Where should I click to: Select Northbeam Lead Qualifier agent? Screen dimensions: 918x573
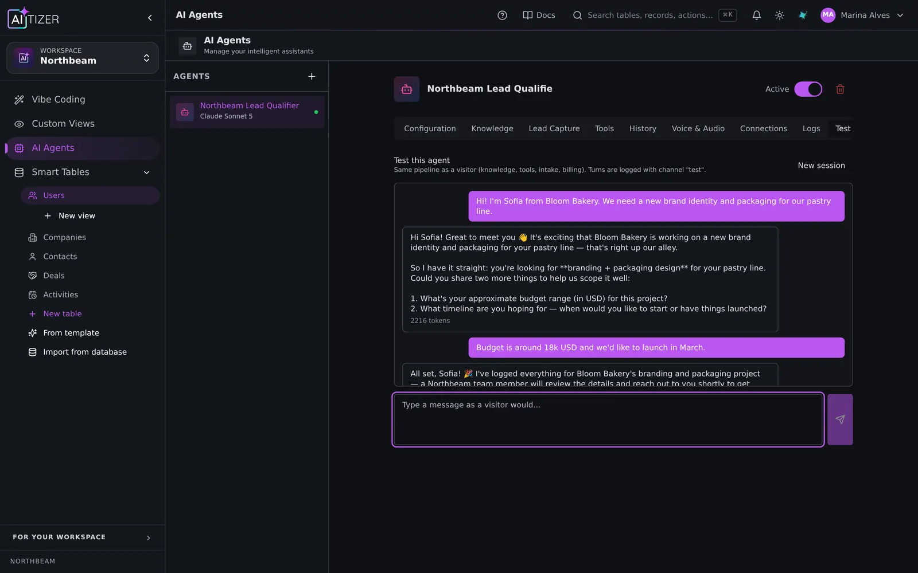(x=247, y=111)
